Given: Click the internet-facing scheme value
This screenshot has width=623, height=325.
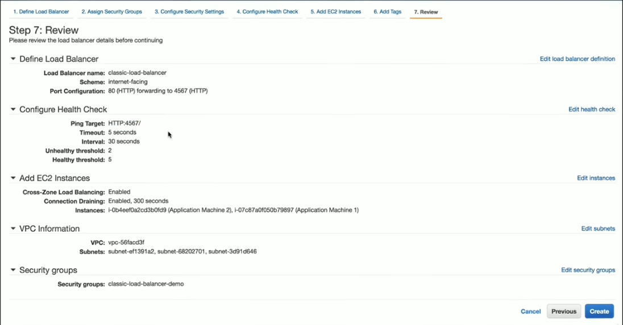Looking at the screenshot, I should pos(127,82).
